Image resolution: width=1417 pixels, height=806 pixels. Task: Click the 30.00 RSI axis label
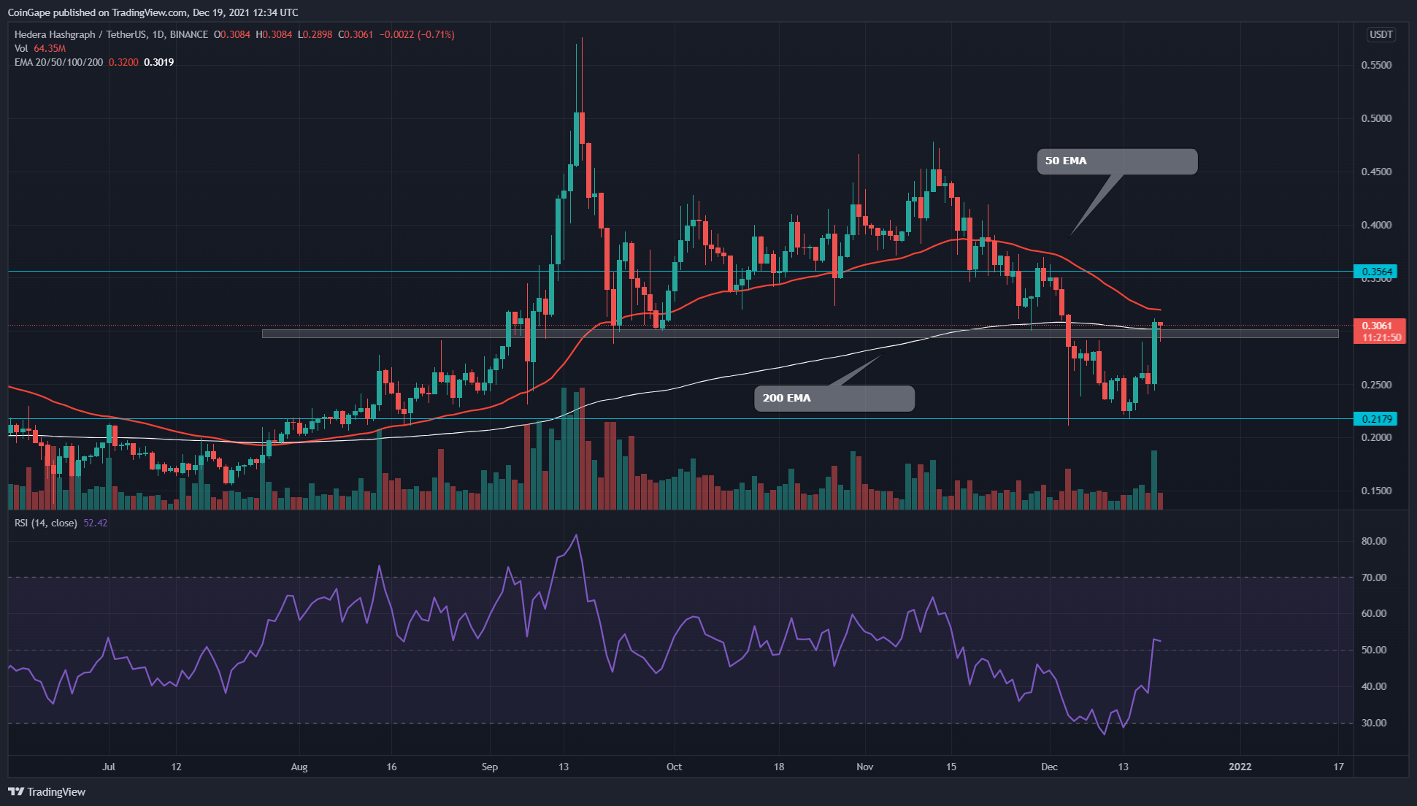(1374, 723)
